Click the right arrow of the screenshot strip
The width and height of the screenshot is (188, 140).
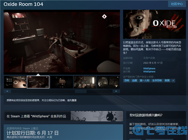[x=116, y=91]
